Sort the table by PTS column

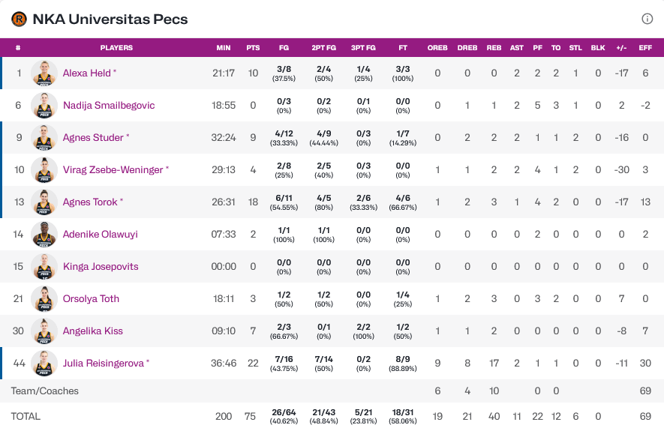(253, 48)
